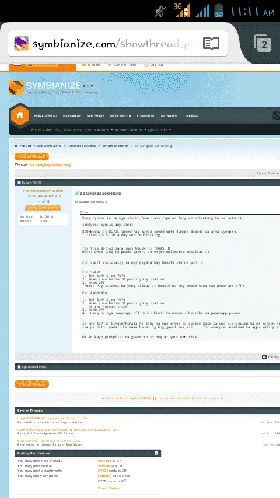Click the FAQ link

coord(58,130)
